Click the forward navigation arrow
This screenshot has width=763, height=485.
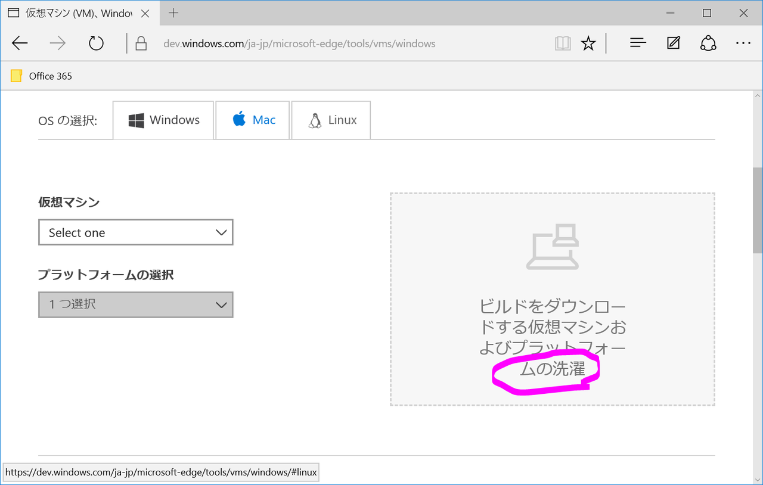pos(58,43)
